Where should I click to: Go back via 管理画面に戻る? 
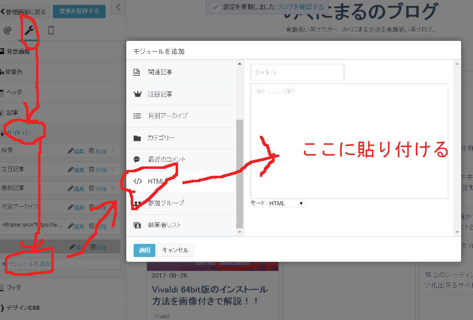coord(24,12)
